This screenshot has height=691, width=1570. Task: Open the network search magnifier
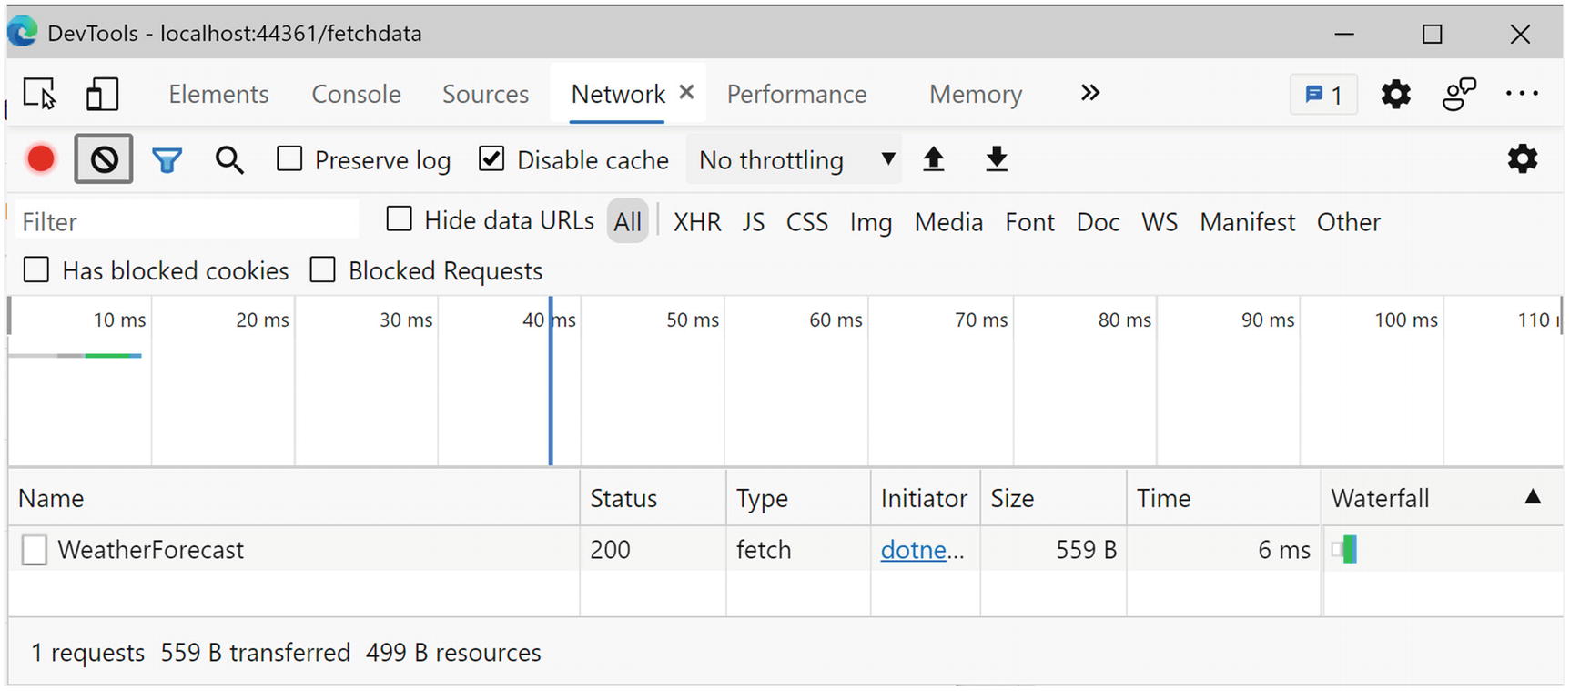tap(229, 160)
